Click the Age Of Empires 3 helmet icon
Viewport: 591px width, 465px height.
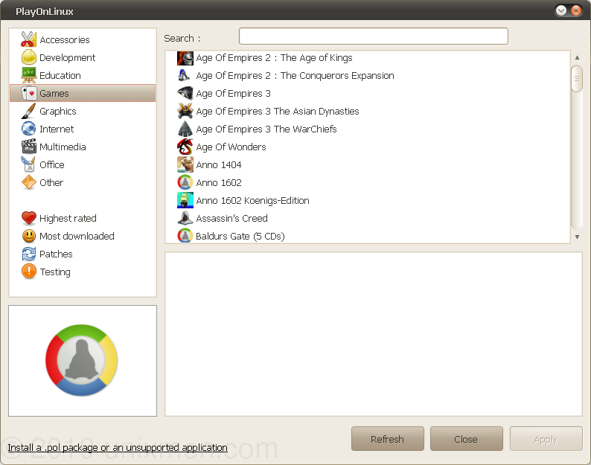point(185,93)
